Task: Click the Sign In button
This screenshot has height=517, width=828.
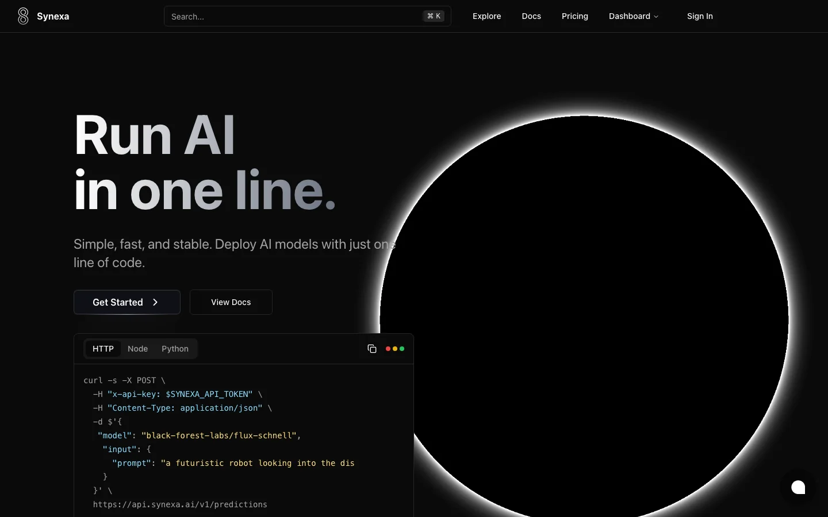Action: [700, 16]
